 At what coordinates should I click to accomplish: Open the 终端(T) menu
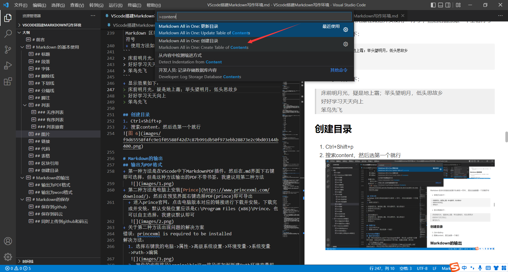pyautogui.click(x=134, y=5)
